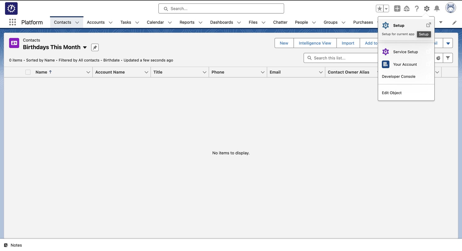This screenshot has width=462, height=251.
Task: Open the Help question mark icon
Action: click(x=417, y=9)
